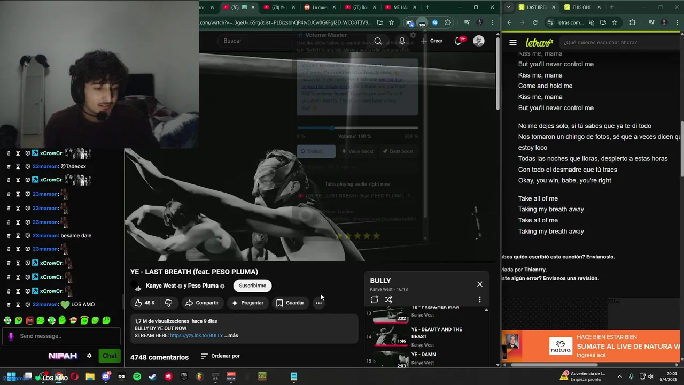
Task: Open the extensions puzzle icon in YouTube window
Action: (x=448, y=22)
